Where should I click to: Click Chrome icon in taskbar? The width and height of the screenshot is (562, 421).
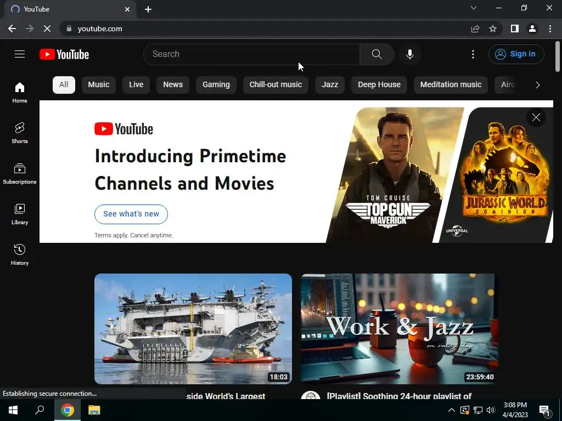[68, 410]
